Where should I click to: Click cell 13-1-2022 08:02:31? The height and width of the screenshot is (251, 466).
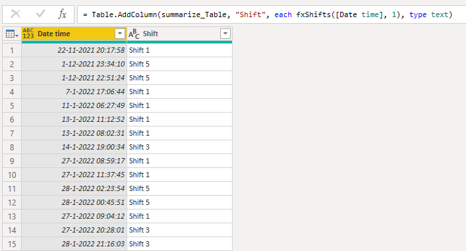(x=74, y=133)
